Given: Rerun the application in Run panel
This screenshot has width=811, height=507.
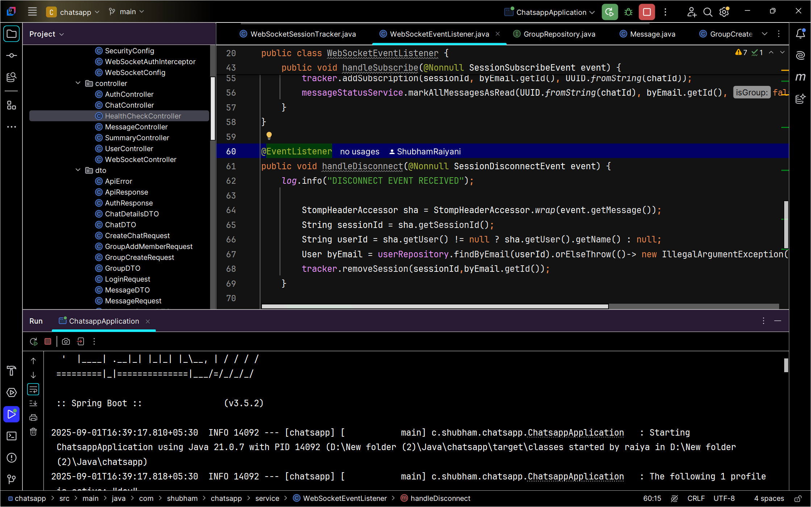Looking at the screenshot, I should [34, 341].
